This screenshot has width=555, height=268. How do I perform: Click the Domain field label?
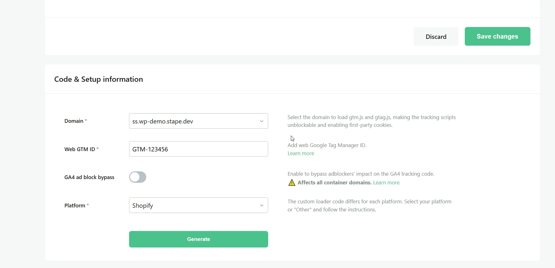[x=74, y=121]
